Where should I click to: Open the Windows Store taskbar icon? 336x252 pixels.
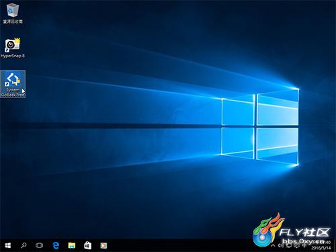[x=87, y=245]
